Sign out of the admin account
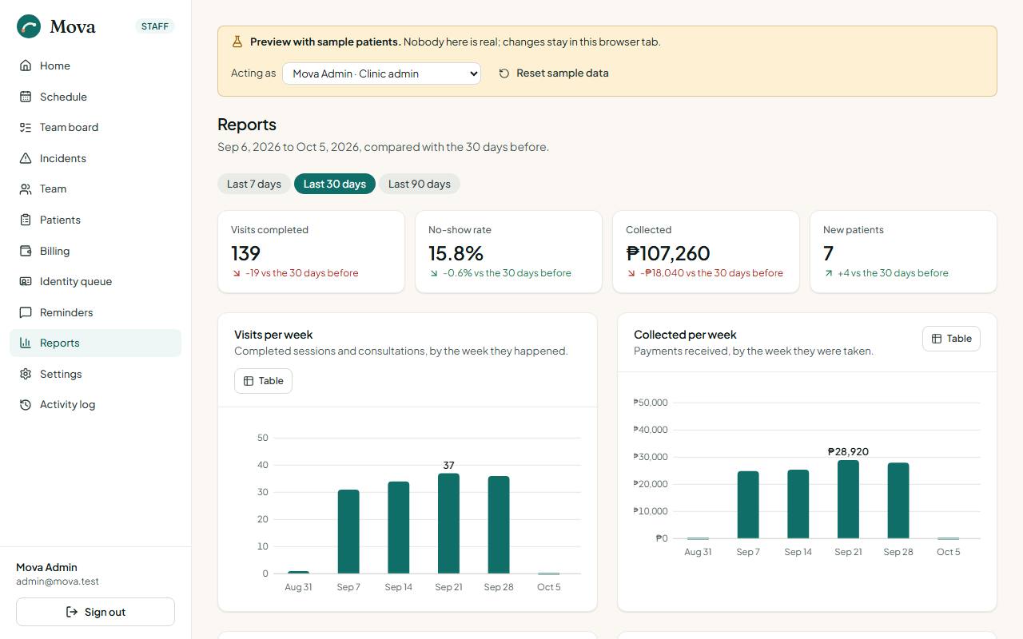This screenshot has width=1023, height=639. pyautogui.click(x=96, y=612)
